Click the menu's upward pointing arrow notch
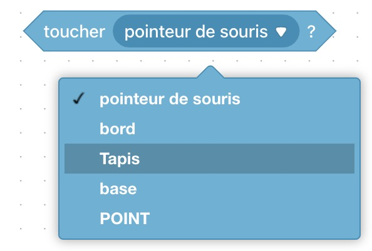The height and width of the screenshot is (251, 372). tap(210, 71)
